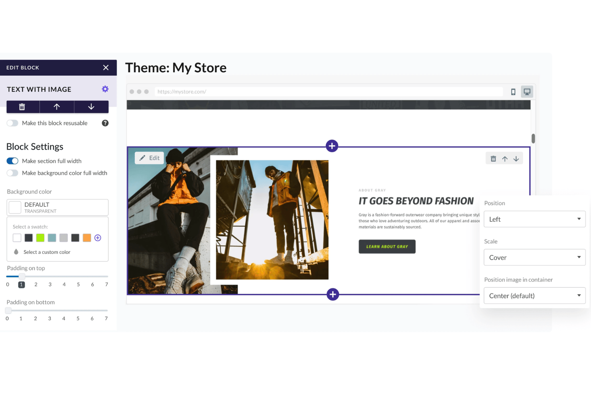Switch to desktop preview
Viewport: 591px width, 394px height.
(x=527, y=92)
